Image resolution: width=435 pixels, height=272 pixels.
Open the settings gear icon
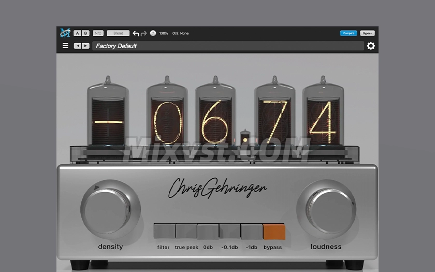(371, 46)
